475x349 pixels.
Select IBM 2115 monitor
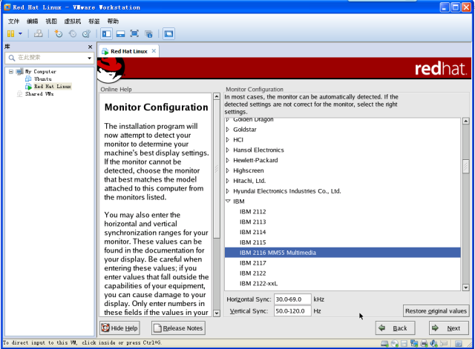pyautogui.click(x=342, y=242)
